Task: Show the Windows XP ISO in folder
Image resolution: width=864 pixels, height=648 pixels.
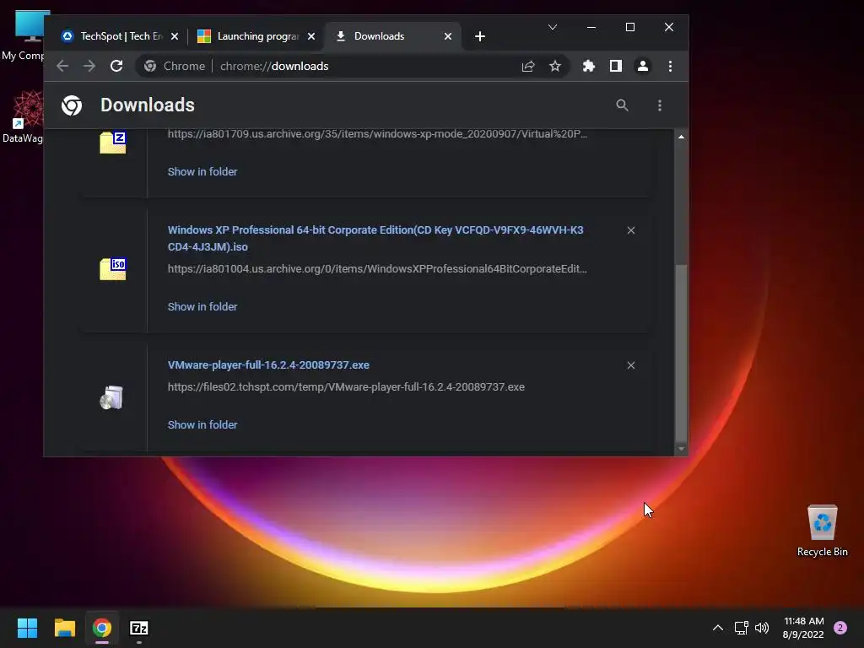Action: point(202,306)
